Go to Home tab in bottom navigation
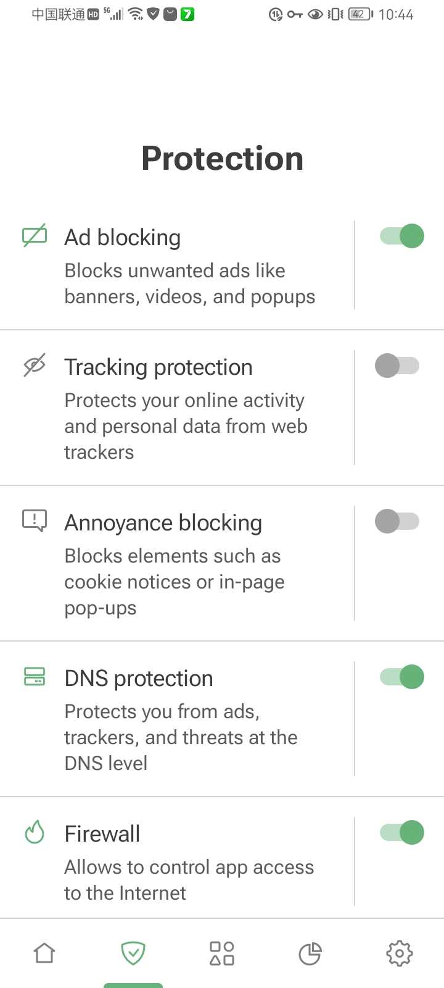This screenshot has height=988, width=444. point(44,953)
